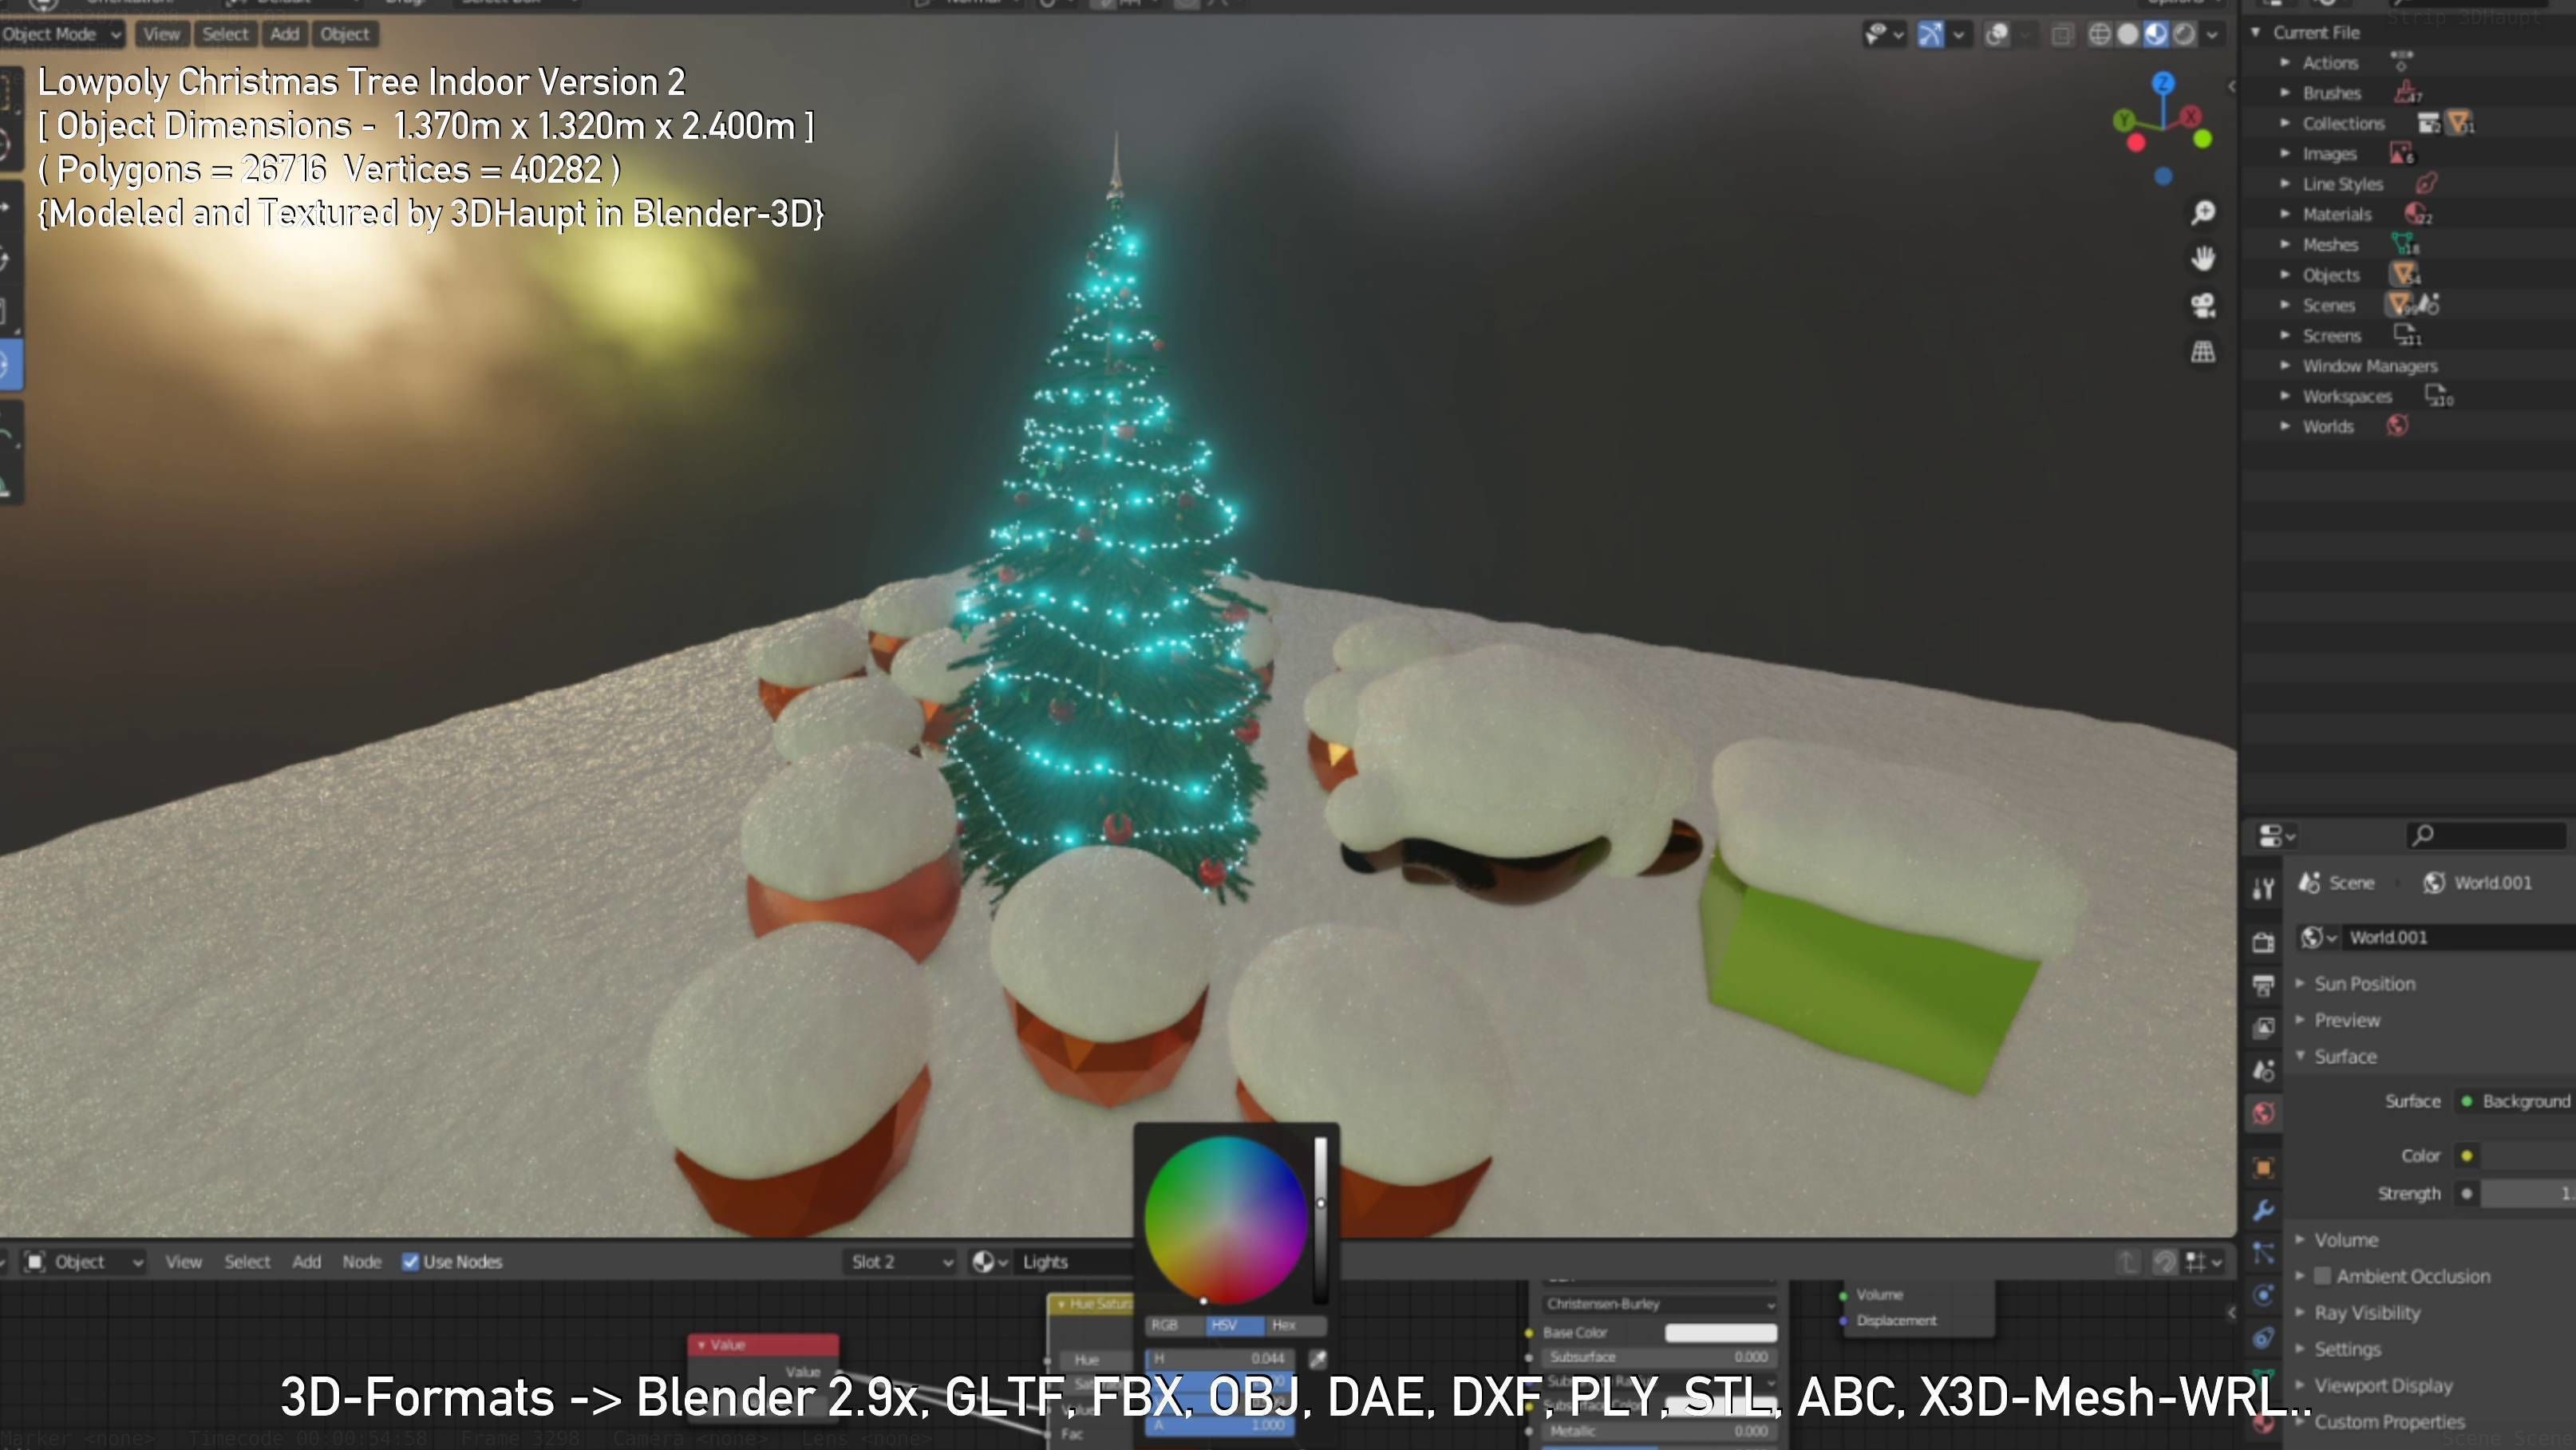Toggle the viewport overlays button

(1996, 35)
